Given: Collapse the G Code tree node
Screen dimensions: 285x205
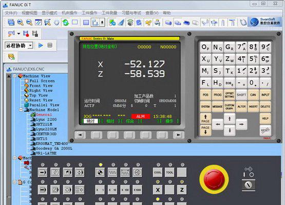Looking at the screenshot, I should 15,182.
